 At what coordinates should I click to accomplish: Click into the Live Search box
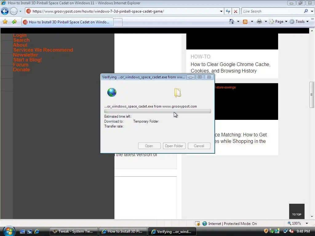point(272,11)
